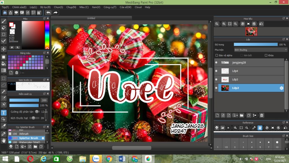Select the jangjang28 layer
Image resolution: width=289 pixels, height=163 pixels.
click(249, 63)
